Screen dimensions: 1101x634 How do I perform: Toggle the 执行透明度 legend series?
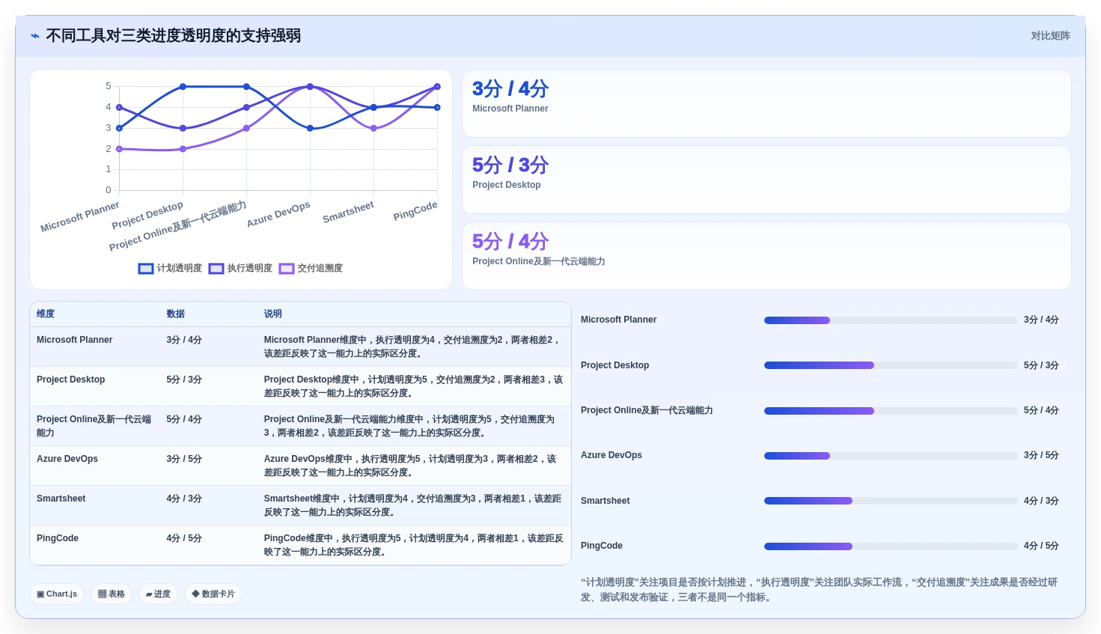pos(240,268)
